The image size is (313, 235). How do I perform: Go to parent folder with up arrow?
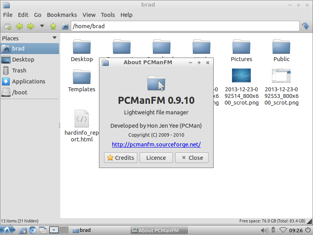click(53, 26)
